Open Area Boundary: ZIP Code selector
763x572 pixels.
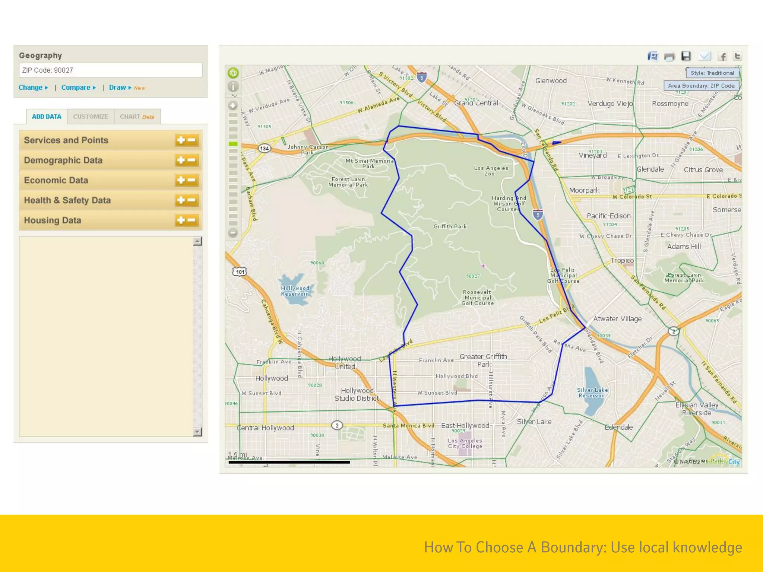(701, 86)
